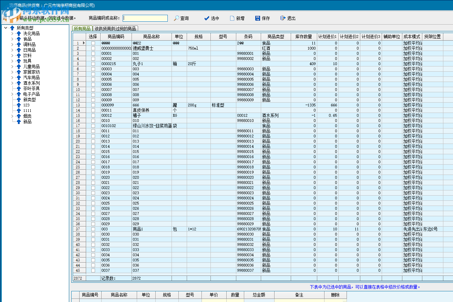Check the select box for 商品1 row

click(x=93, y=229)
